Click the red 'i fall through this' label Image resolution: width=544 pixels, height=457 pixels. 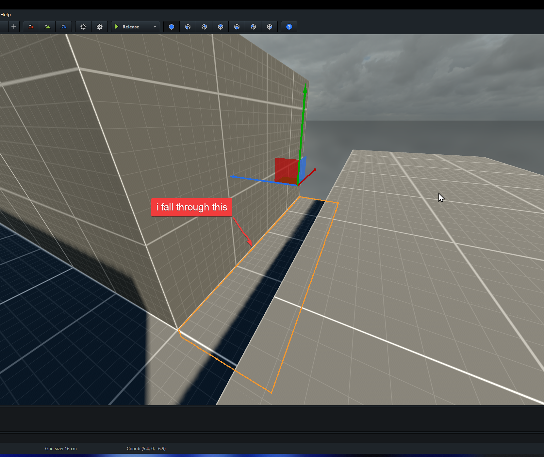[x=191, y=207]
